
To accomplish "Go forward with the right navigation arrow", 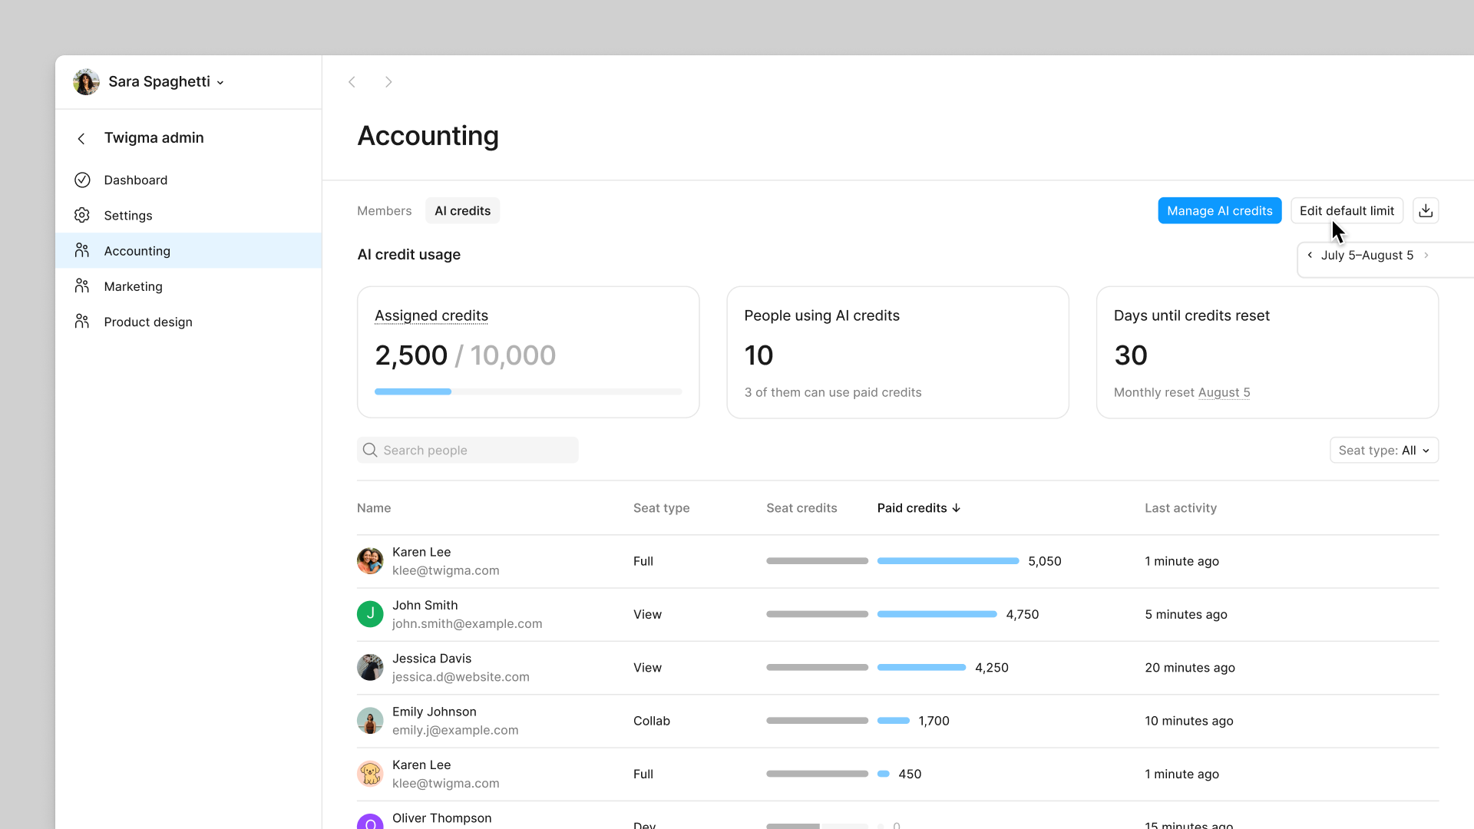I will [388, 82].
